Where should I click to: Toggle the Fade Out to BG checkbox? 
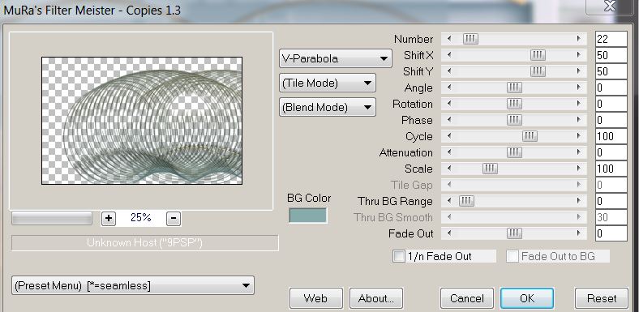pos(512,256)
